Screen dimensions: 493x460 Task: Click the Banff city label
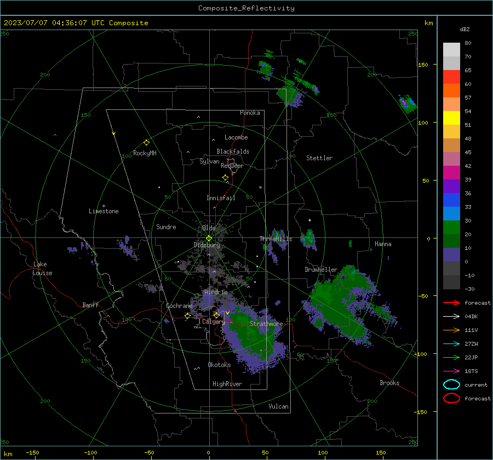(90, 305)
